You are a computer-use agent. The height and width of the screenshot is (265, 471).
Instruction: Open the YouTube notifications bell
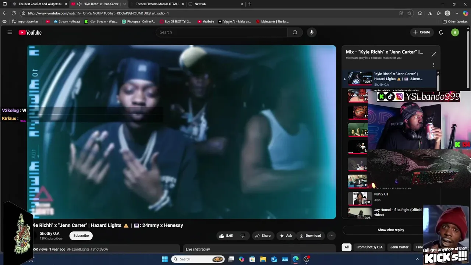(441, 32)
